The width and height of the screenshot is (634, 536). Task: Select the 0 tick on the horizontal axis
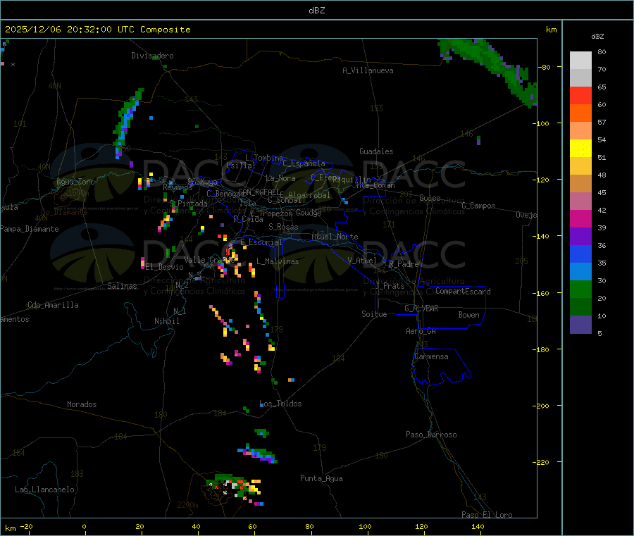point(84,526)
